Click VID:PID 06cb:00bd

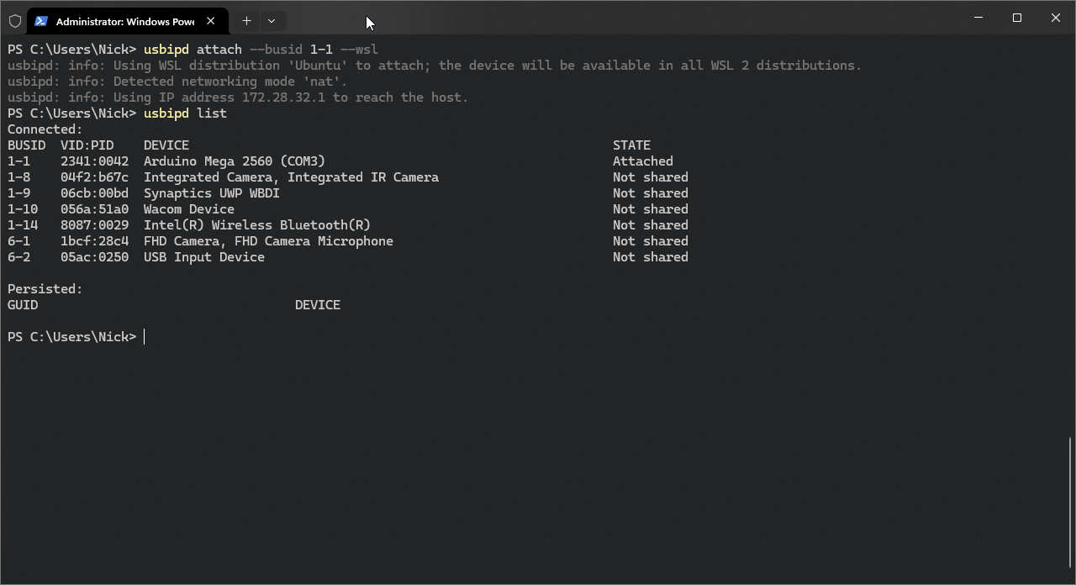tap(94, 193)
